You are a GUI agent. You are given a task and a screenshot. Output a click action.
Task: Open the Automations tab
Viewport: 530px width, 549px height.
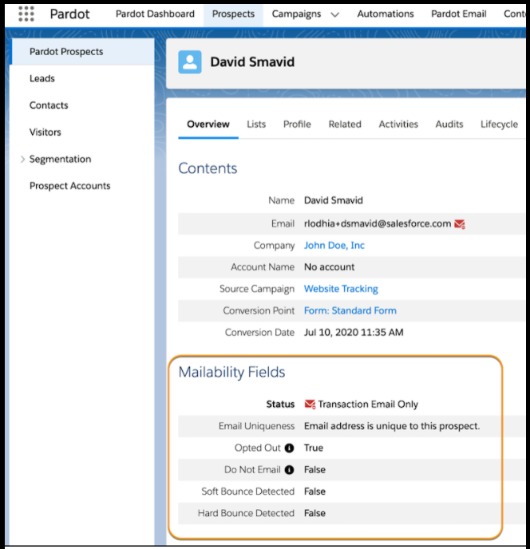point(386,14)
